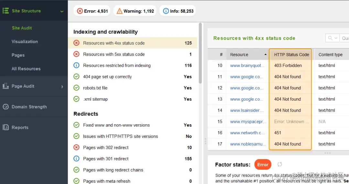Open www.brainyquot... resource link

[x=247, y=66]
